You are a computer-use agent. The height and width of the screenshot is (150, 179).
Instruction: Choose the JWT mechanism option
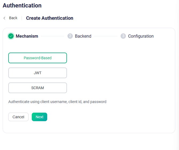pyautogui.click(x=38, y=73)
